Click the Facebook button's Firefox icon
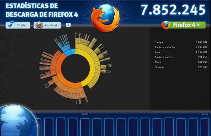Viewport: 211px width, 136px height. click(x=39, y=25)
